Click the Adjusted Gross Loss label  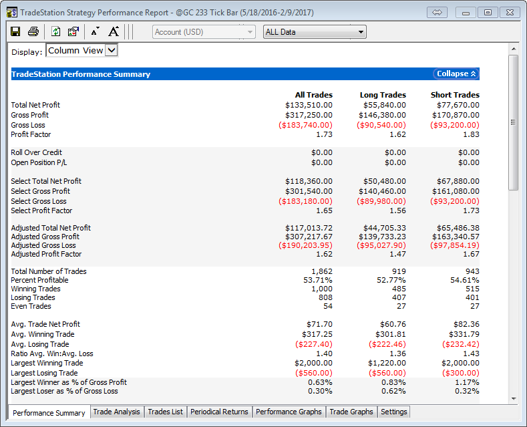tap(43, 245)
